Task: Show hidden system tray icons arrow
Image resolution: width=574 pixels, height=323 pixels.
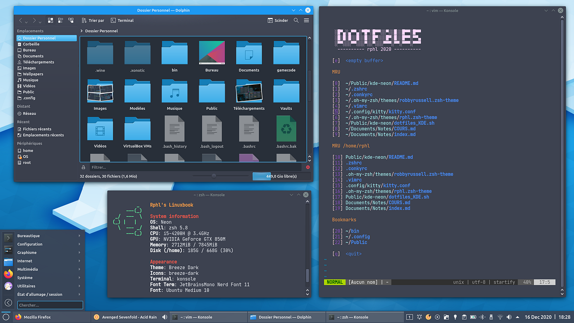Action: pyautogui.click(x=518, y=317)
